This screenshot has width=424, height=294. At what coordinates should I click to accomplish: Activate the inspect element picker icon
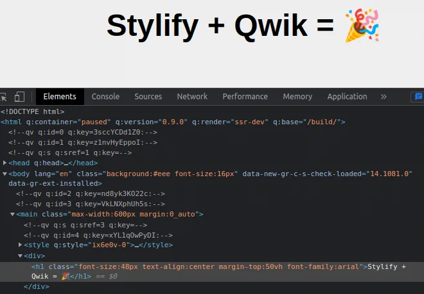click(3, 97)
